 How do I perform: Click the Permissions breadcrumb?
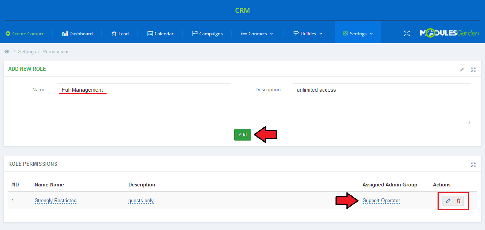coord(56,51)
